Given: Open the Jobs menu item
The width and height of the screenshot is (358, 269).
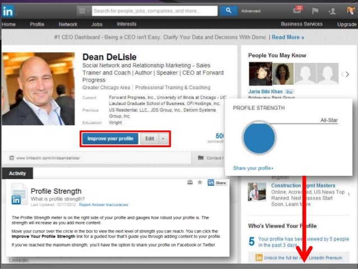Looking at the screenshot, I should (97, 24).
